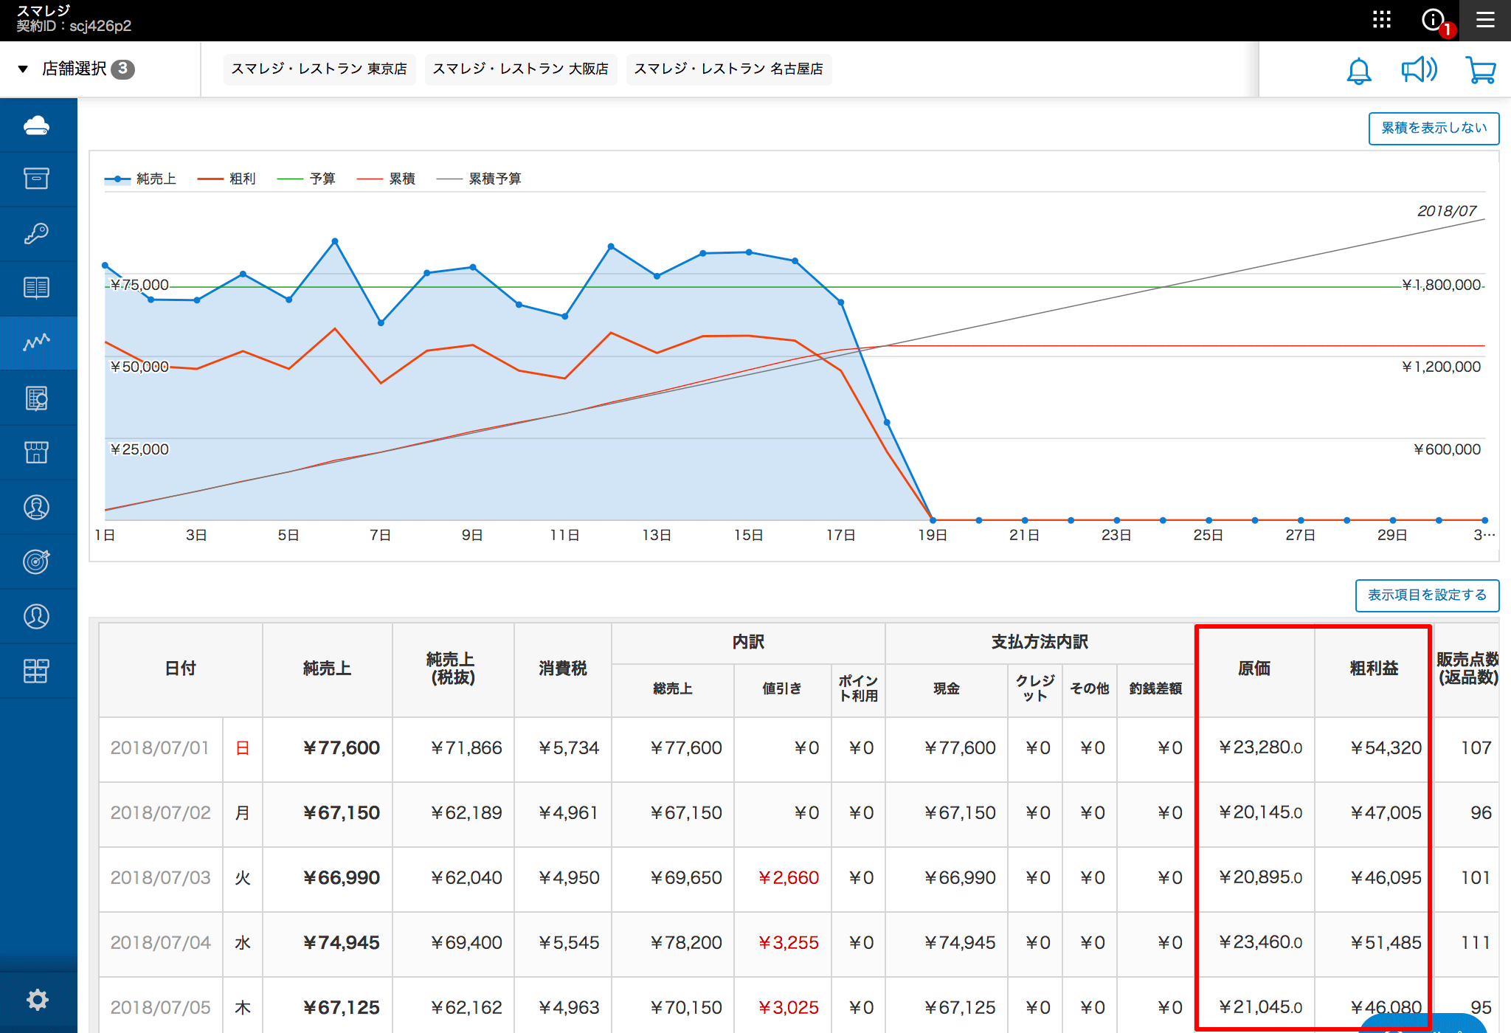Click the 2018/07/03 date cell
The height and width of the screenshot is (1033, 1511).
(x=160, y=879)
